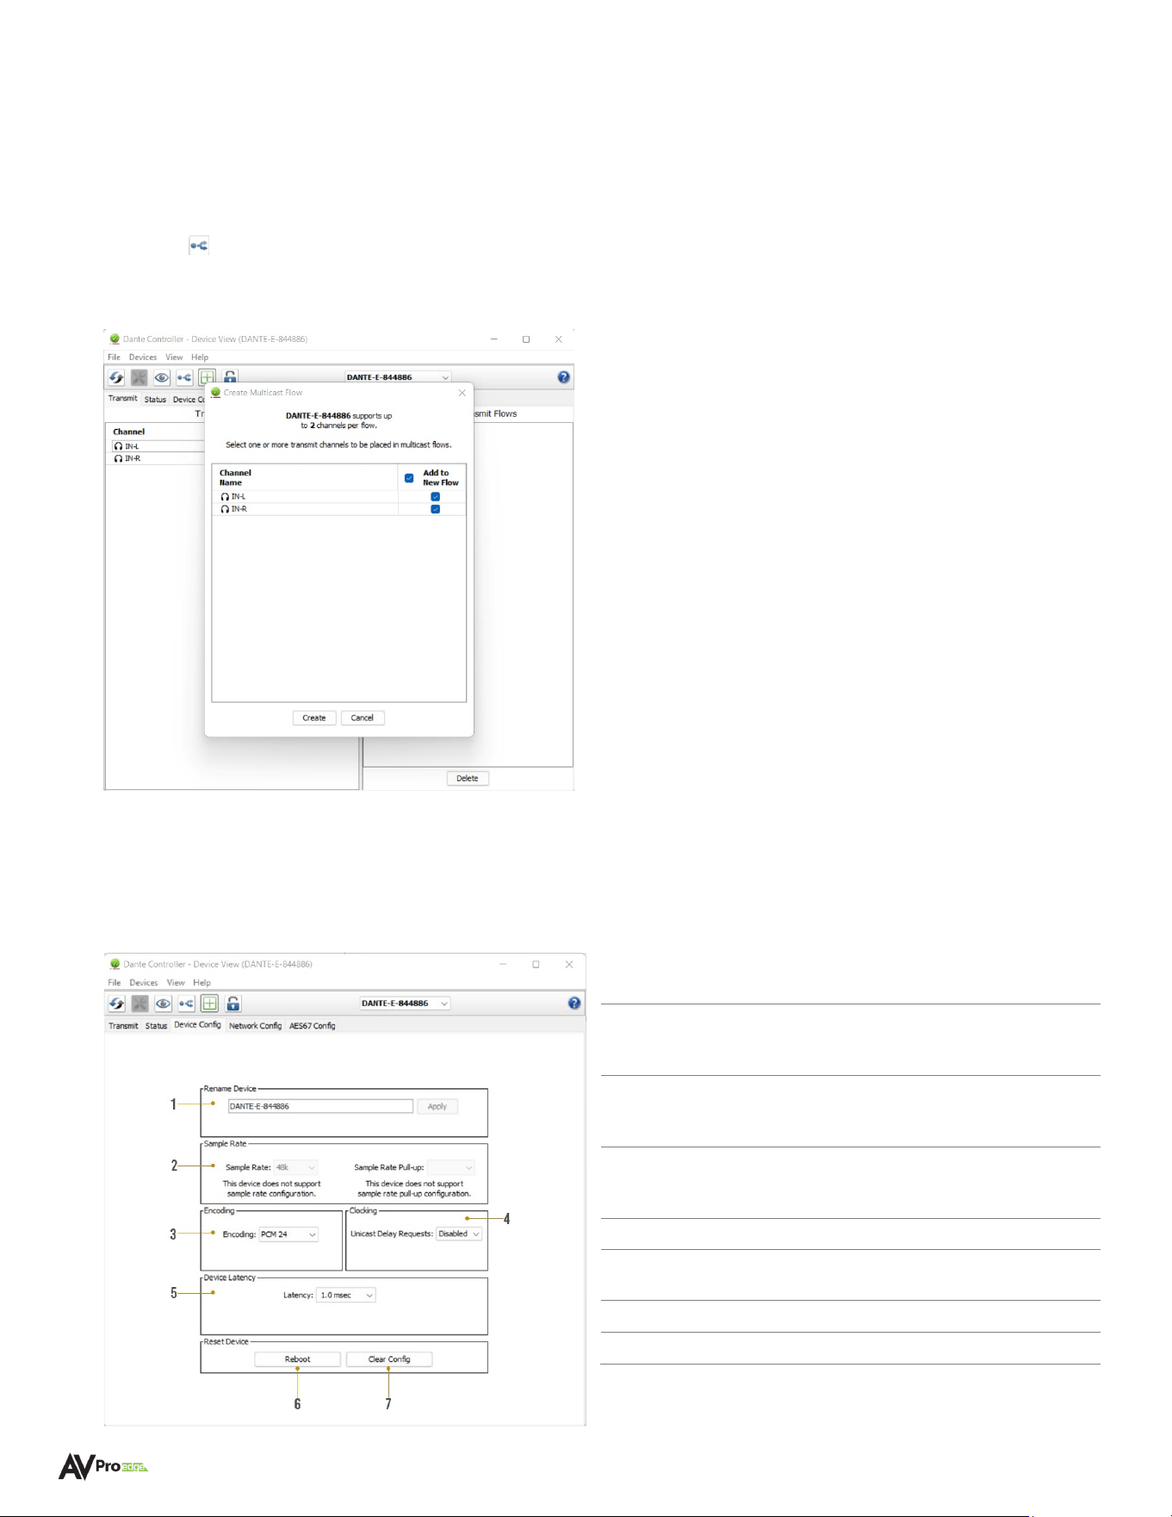Open Help menu in the Device Config window
Screen dimensions: 1172x1517
click(202, 983)
